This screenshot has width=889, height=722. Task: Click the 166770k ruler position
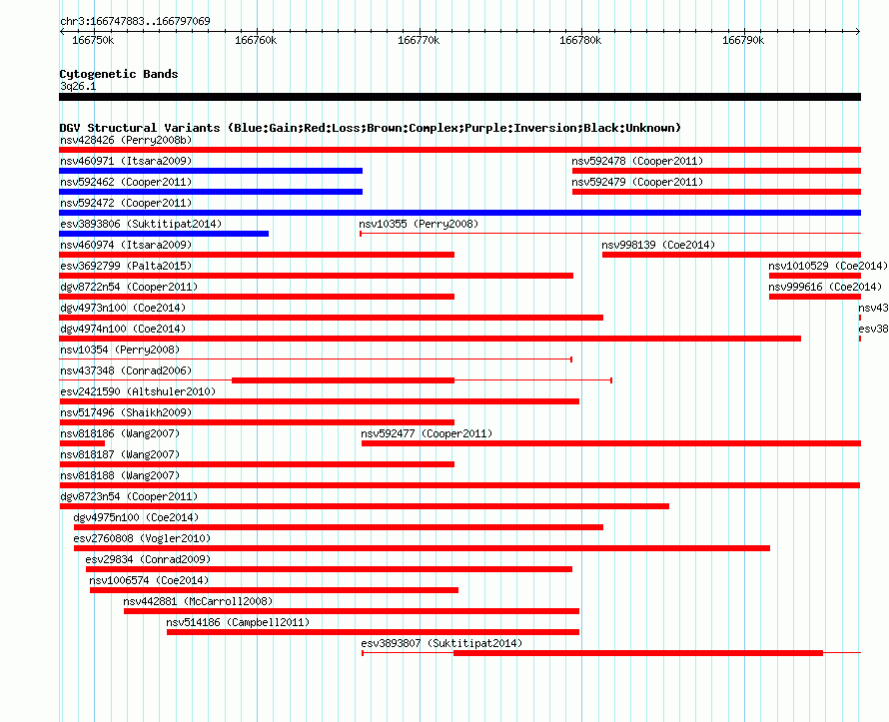coord(419,40)
